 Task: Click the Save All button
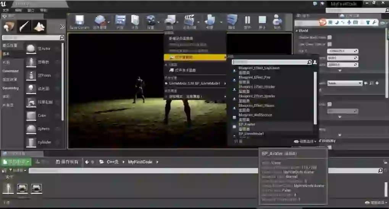[67, 162]
